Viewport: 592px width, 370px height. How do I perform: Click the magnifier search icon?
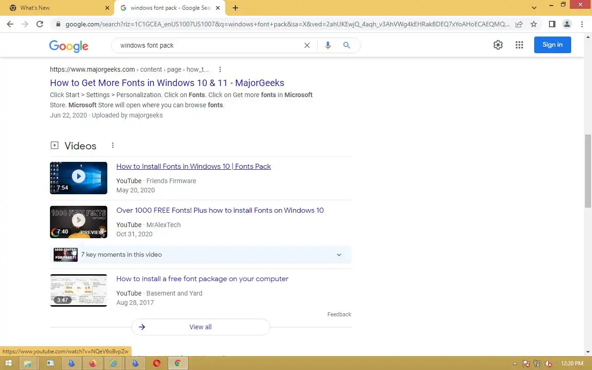[x=346, y=45]
